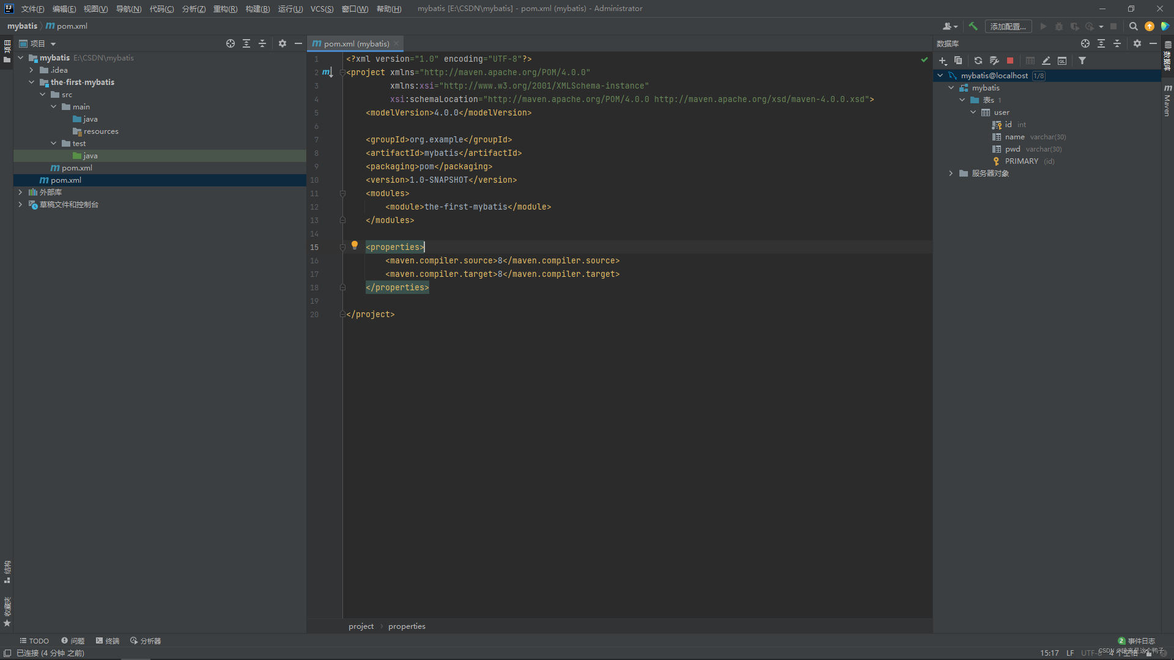Screen dimensions: 1174x660
Task: Click the properties breadcrumb at editor bottom
Action: tap(407, 626)
